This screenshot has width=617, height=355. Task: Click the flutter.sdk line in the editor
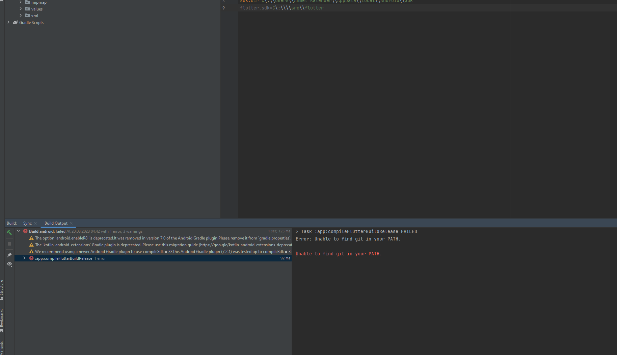pos(282,8)
